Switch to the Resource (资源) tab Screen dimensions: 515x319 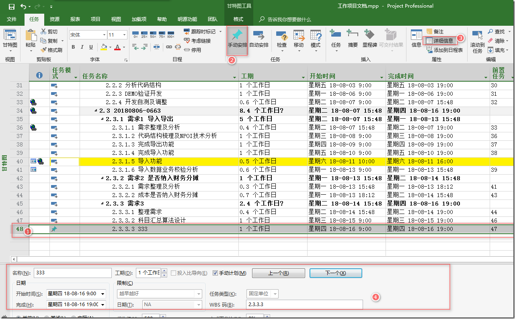[x=55, y=19]
